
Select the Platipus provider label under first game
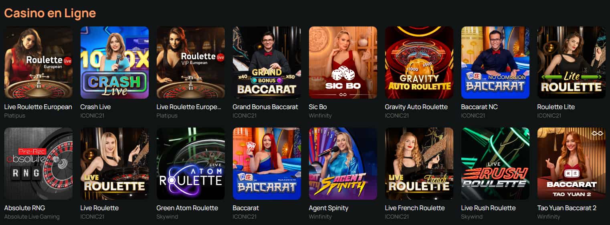click(15, 116)
